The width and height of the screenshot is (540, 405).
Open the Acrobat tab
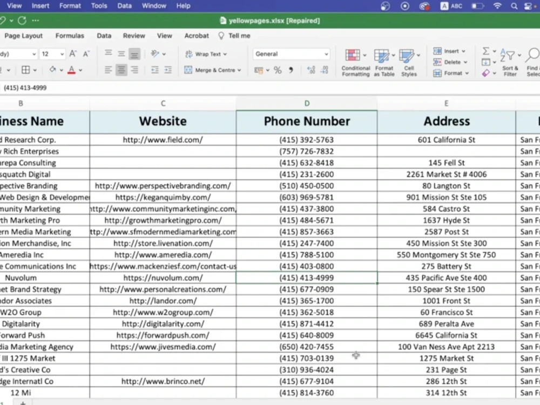point(197,36)
